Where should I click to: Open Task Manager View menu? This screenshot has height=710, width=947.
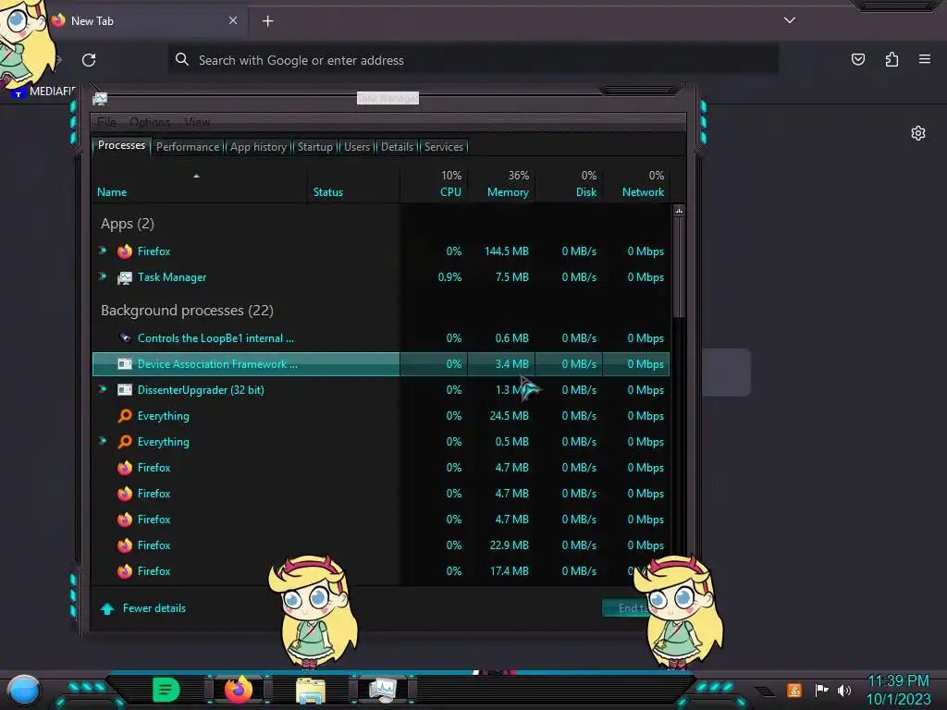197,122
